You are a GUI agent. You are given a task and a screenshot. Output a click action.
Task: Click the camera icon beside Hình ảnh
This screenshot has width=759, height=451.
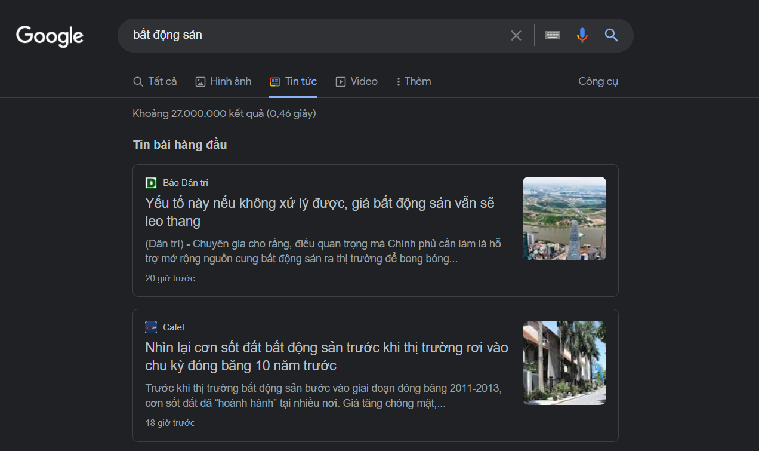click(x=199, y=81)
